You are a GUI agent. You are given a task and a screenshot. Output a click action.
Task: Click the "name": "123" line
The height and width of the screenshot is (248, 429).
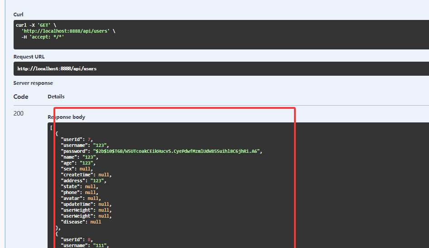click(79, 157)
